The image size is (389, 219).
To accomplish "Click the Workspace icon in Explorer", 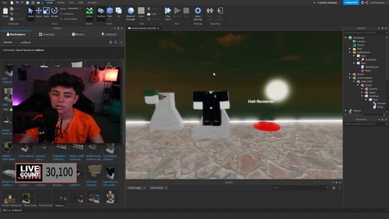I will click(350, 38).
